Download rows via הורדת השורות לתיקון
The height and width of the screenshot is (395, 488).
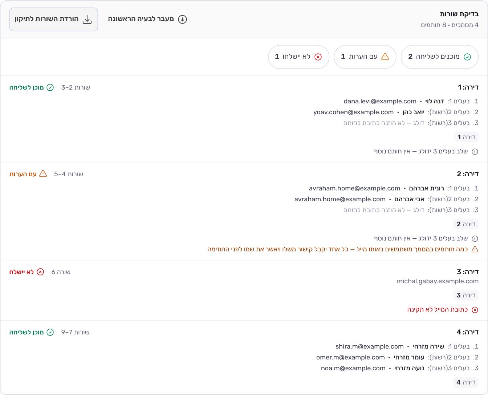[x=54, y=19]
